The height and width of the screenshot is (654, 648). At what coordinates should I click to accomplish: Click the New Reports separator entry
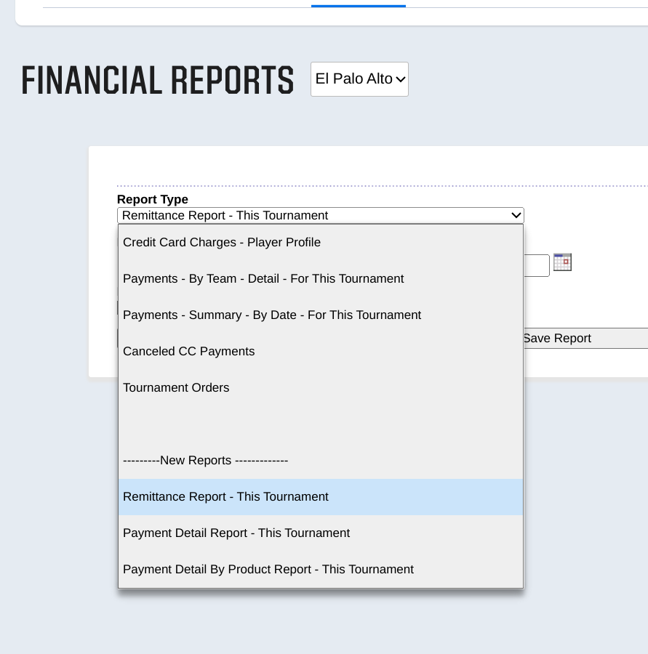tap(206, 461)
